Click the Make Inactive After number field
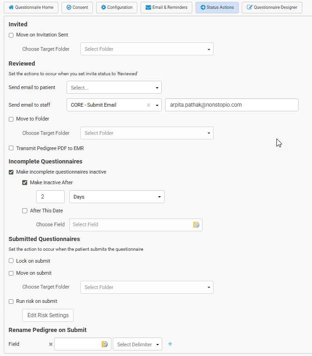The width and height of the screenshot is (312, 356). pyautogui.click(x=50, y=197)
